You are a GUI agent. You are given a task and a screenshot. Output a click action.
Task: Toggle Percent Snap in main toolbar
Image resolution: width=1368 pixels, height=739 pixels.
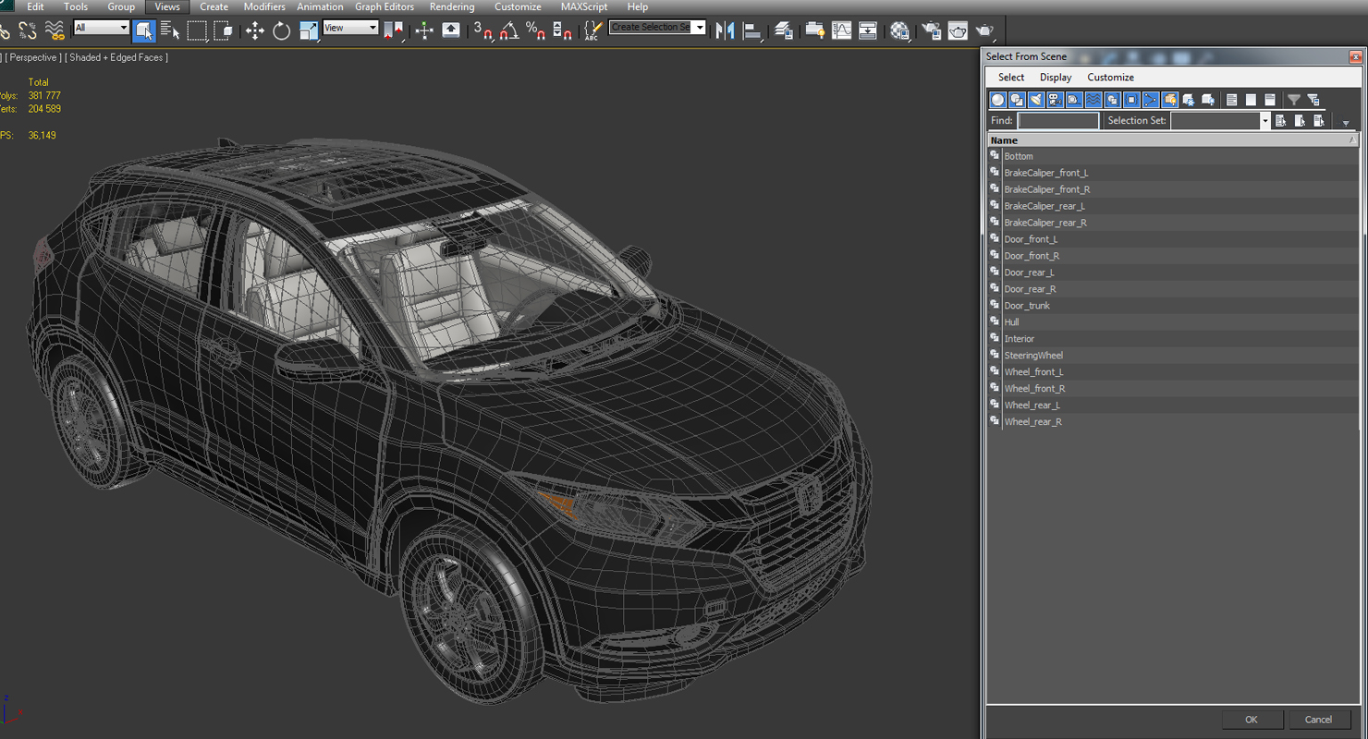(x=535, y=30)
